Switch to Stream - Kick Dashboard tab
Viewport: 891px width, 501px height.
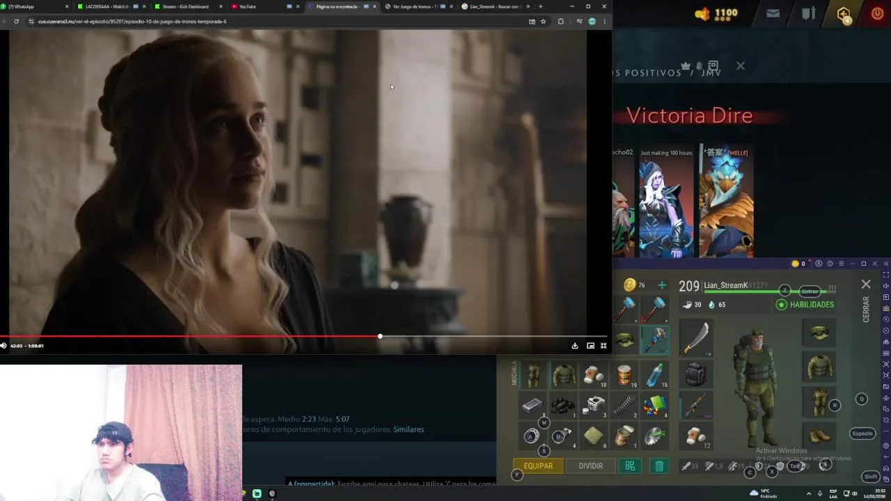point(188,6)
